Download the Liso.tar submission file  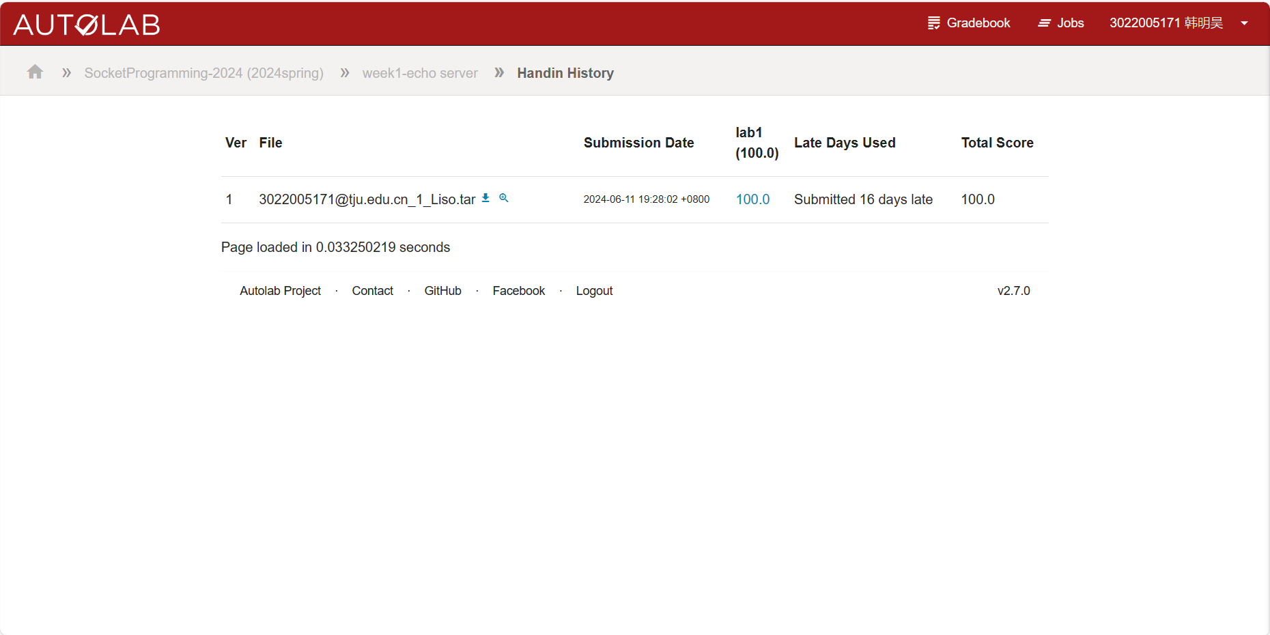(485, 198)
